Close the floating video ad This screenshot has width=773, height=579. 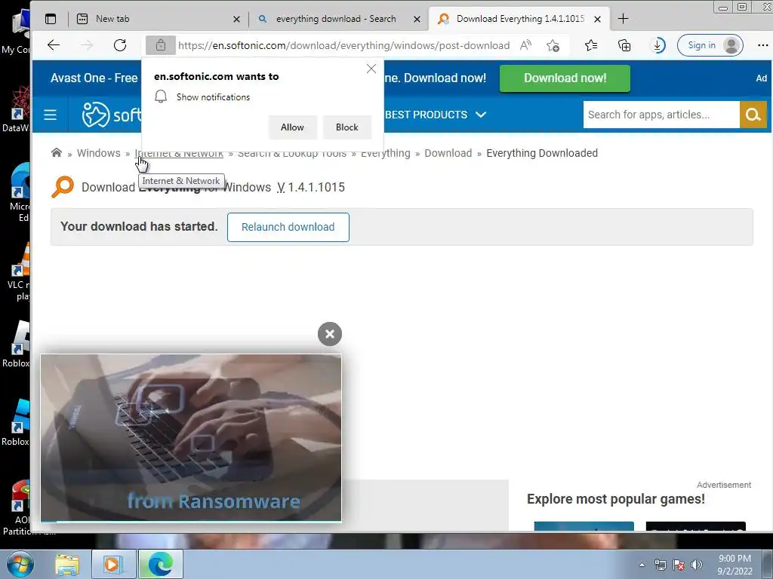click(x=330, y=334)
